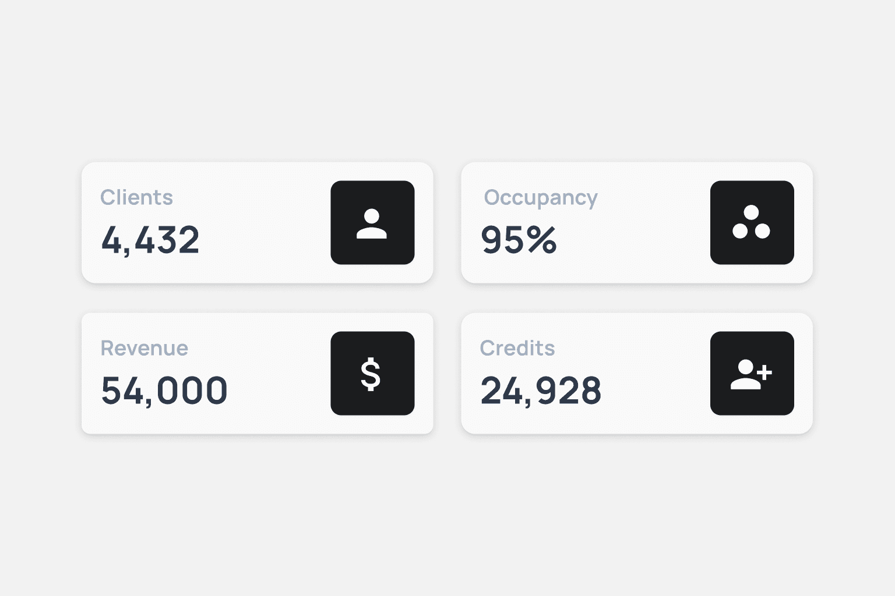Select the 95% occupancy value
The image size is (895, 596).
pyautogui.click(x=519, y=240)
